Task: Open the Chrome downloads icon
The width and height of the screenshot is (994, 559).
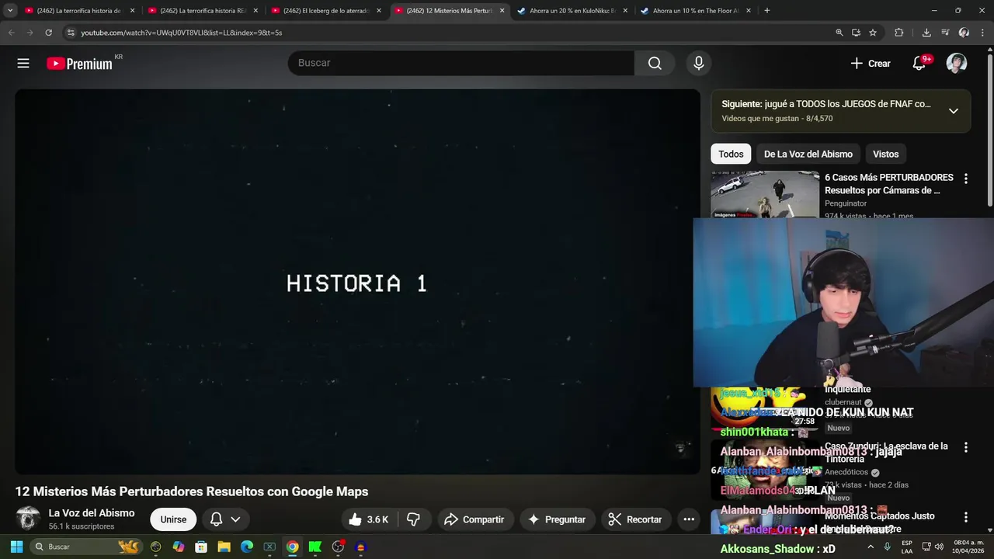Action: coord(926,33)
